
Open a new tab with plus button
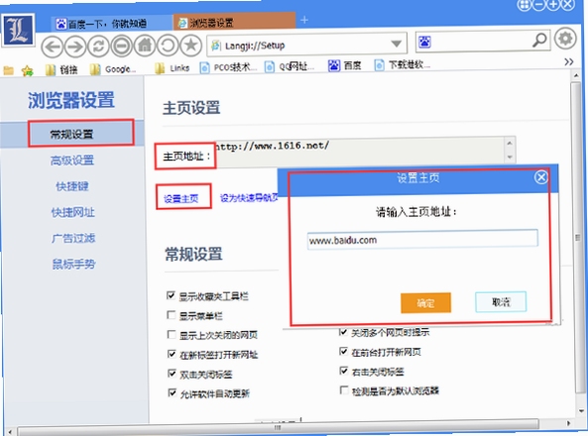304,20
